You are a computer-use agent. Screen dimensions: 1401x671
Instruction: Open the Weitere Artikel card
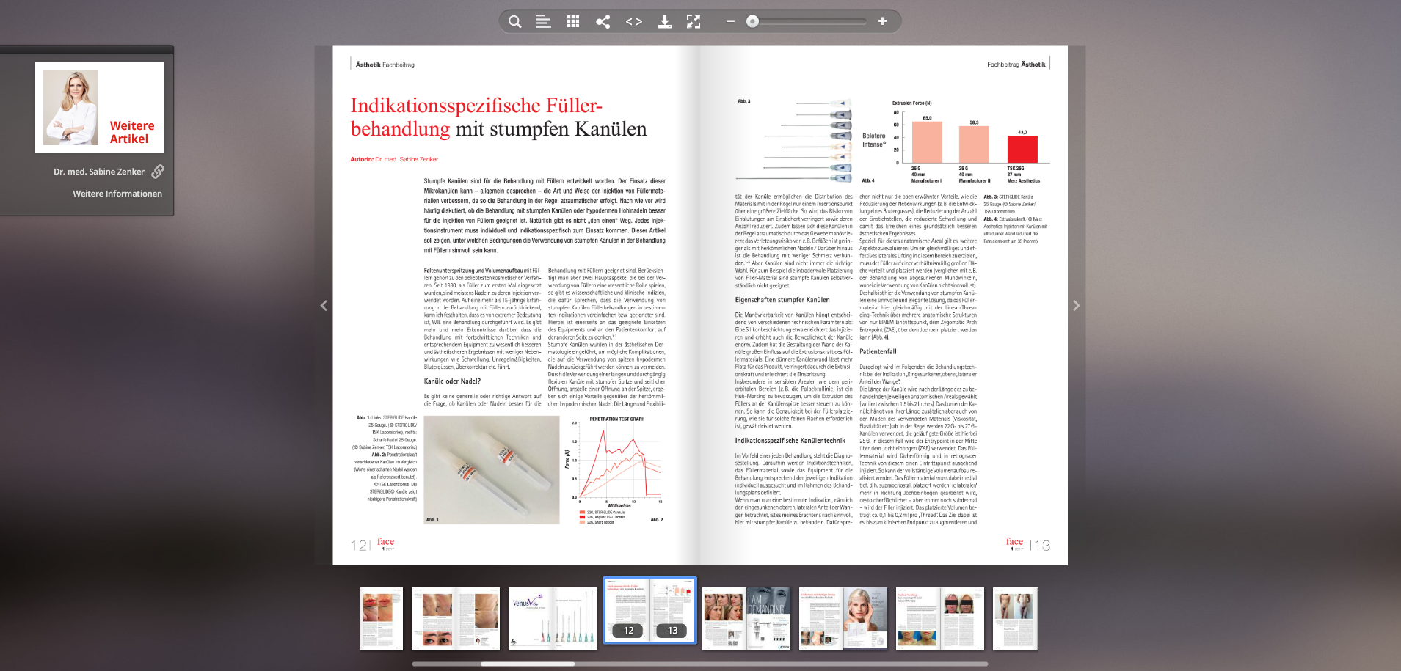tap(100, 108)
